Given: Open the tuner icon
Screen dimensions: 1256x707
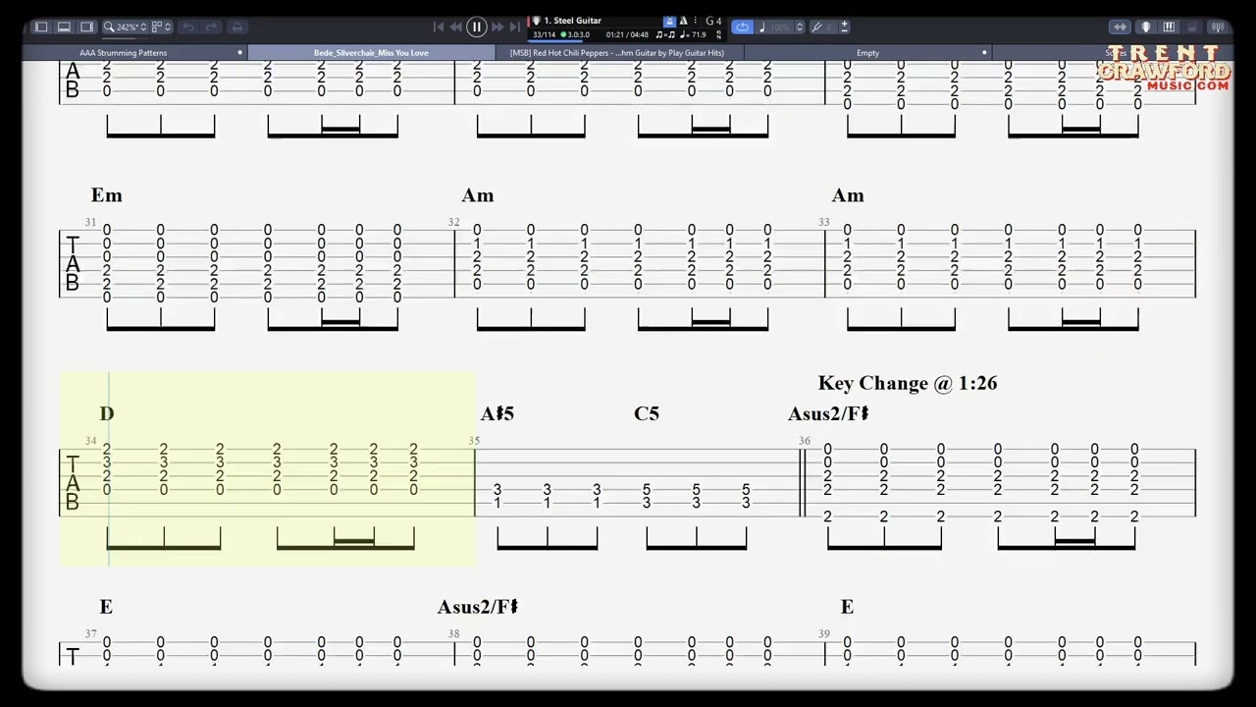Looking at the screenshot, I should pos(1218,27).
